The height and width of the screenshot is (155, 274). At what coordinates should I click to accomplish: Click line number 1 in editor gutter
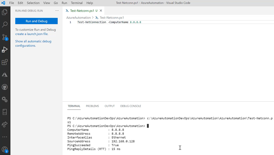(x=70, y=22)
